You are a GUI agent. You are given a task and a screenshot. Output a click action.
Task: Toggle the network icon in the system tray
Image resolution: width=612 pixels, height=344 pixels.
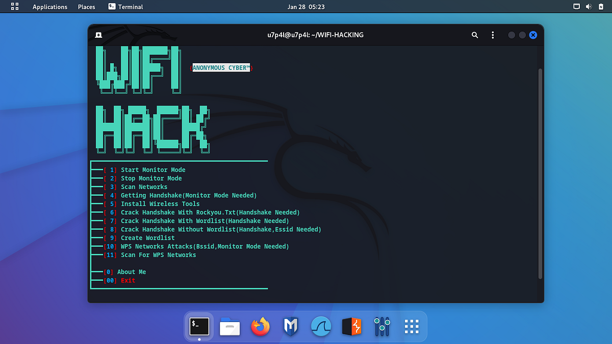point(576,7)
